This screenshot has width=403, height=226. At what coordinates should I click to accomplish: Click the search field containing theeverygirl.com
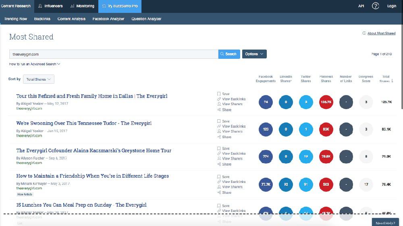(114, 54)
